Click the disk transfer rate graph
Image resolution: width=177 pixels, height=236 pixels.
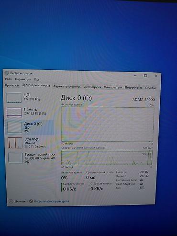tap(107, 157)
